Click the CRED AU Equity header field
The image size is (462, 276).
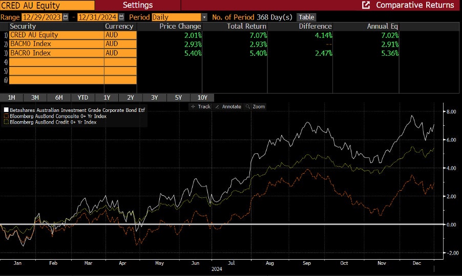tap(48, 5)
